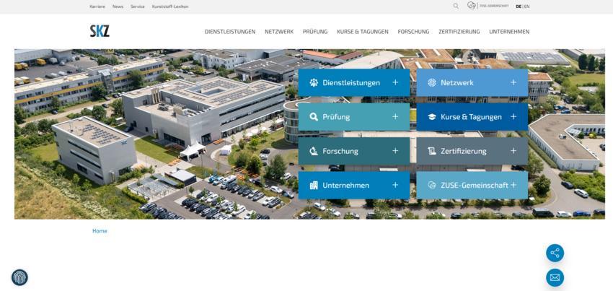This screenshot has height=291, width=613.
Task: Open the Kunststoff-Lexikon link
Action: [170, 6]
